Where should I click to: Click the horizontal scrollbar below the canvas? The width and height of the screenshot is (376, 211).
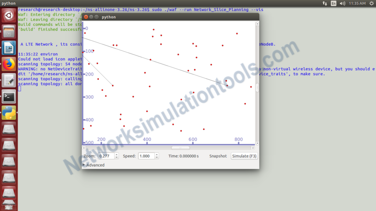180,148
